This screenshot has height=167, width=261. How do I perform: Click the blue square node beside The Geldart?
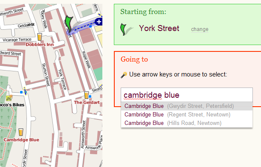(90, 96)
